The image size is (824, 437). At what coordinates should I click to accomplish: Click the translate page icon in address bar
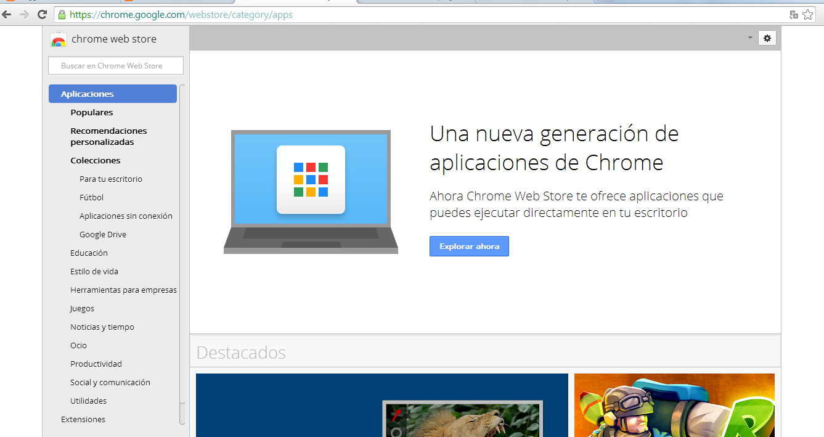[794, 14]
